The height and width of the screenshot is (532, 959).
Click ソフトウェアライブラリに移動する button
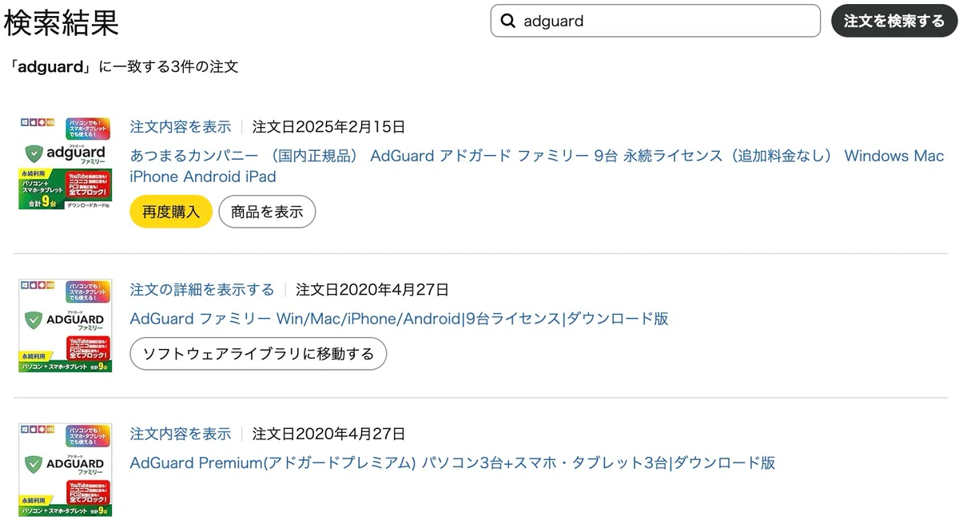click(258, 353)
